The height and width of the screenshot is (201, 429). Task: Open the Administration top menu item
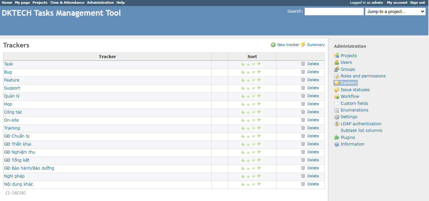pyautogui.click(x=100, y=3)
